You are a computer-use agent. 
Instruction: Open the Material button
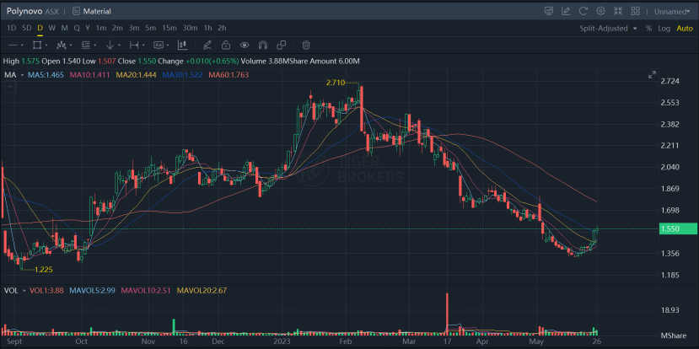pos(92,11)
